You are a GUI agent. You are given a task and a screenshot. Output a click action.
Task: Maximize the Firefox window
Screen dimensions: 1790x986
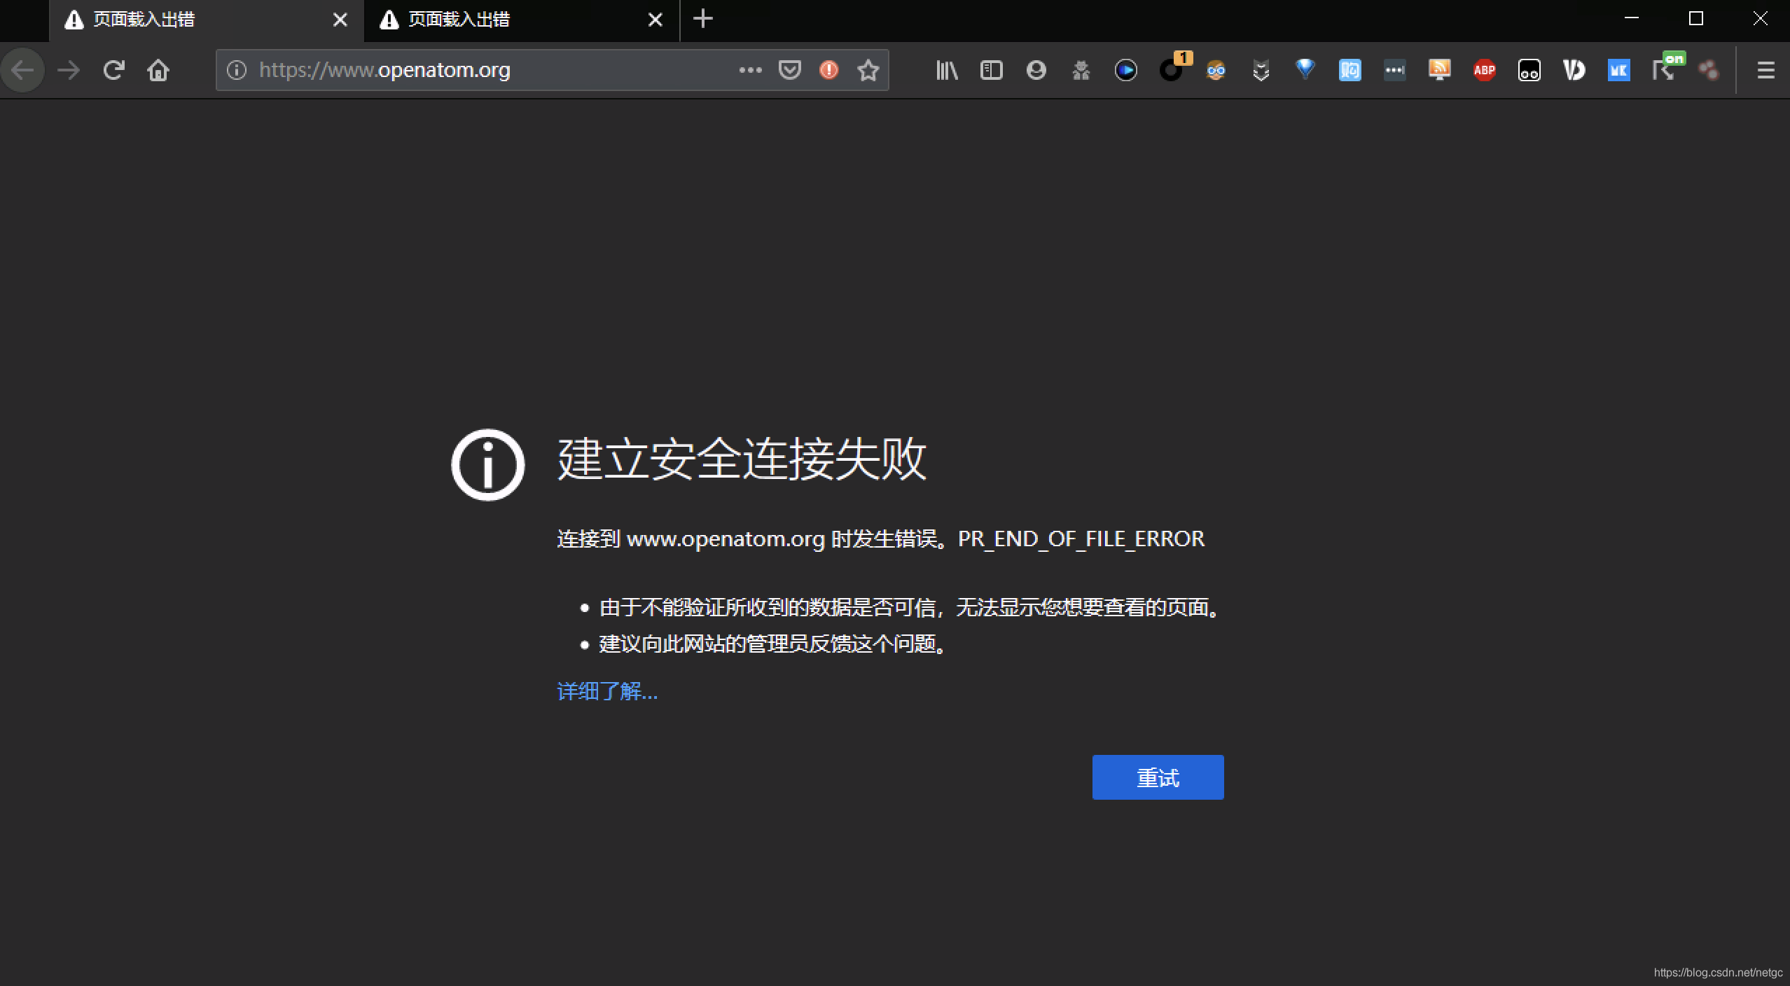pos(1696,19)
